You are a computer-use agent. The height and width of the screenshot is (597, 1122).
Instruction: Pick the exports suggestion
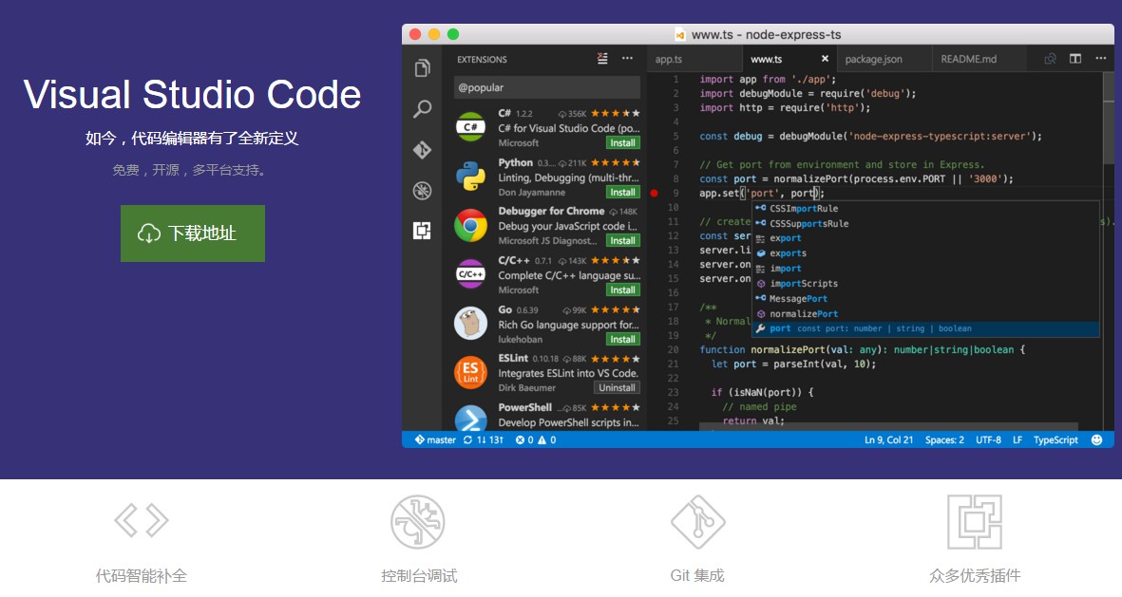pos(926,253)
